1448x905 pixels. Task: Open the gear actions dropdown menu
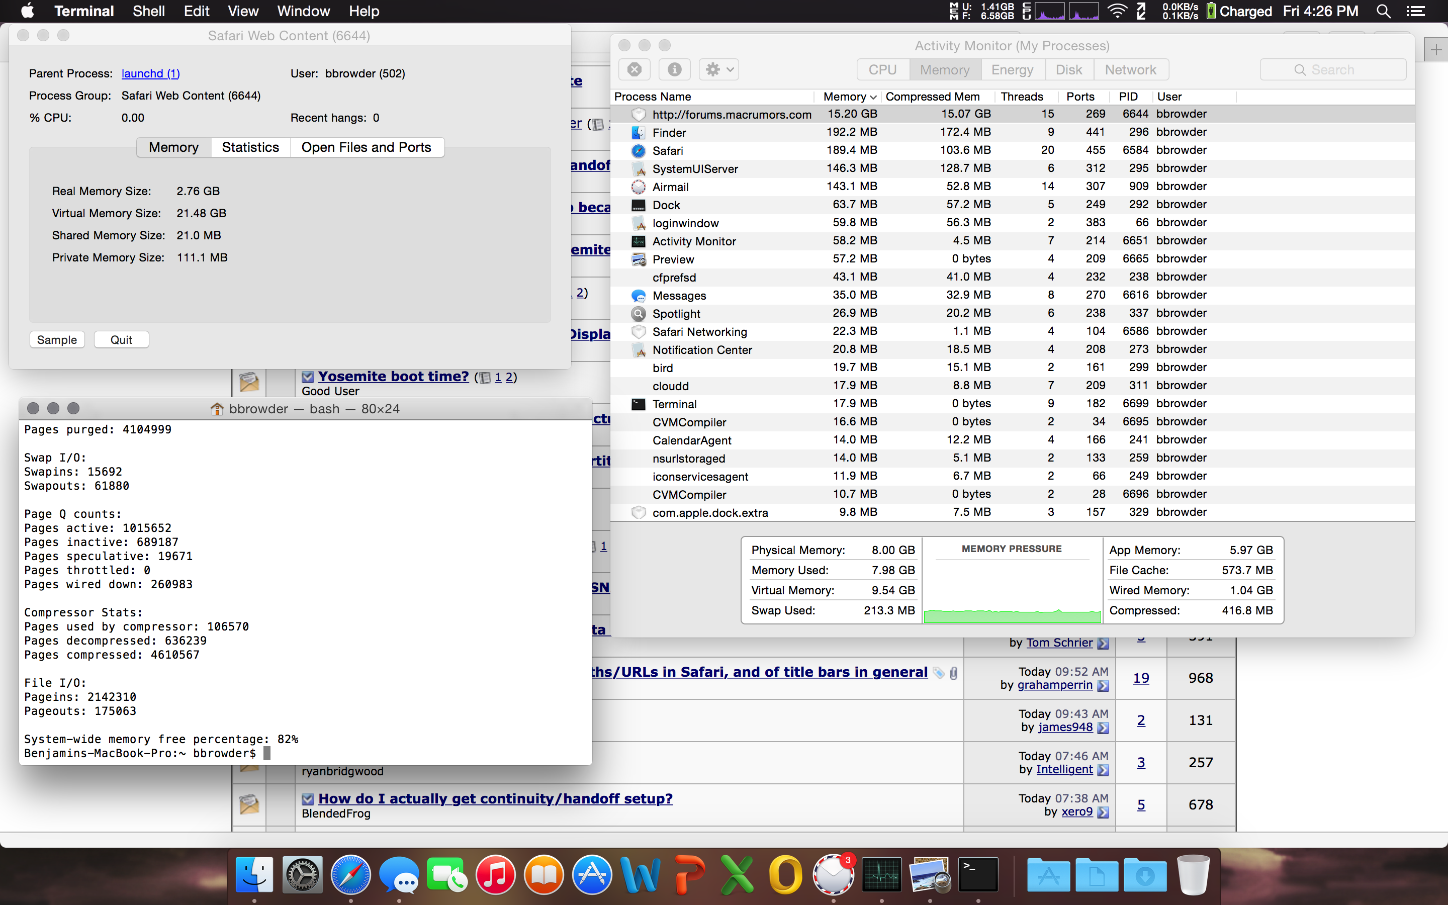point(718,69)
